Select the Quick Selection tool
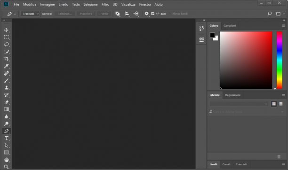This screenshot has width=288, height=170. coord(7,52)
